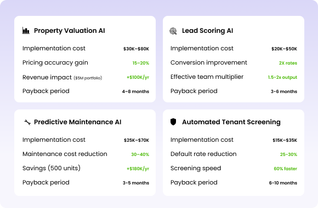Click the ($5M portfolio) note

pos(88,78)
